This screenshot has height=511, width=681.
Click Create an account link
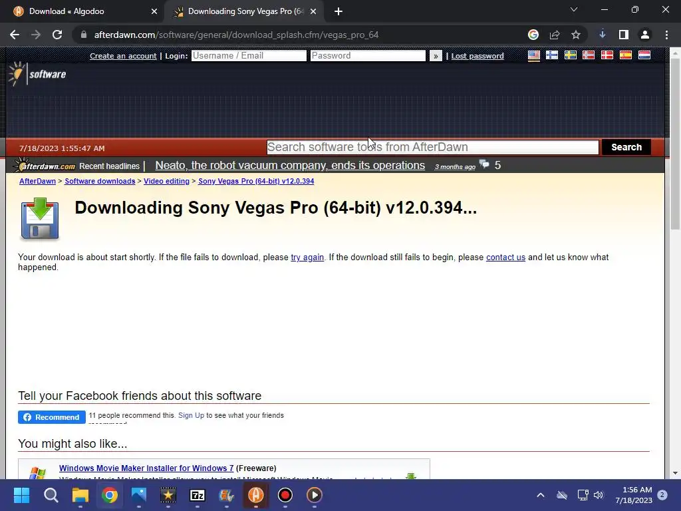click(123, 56)
